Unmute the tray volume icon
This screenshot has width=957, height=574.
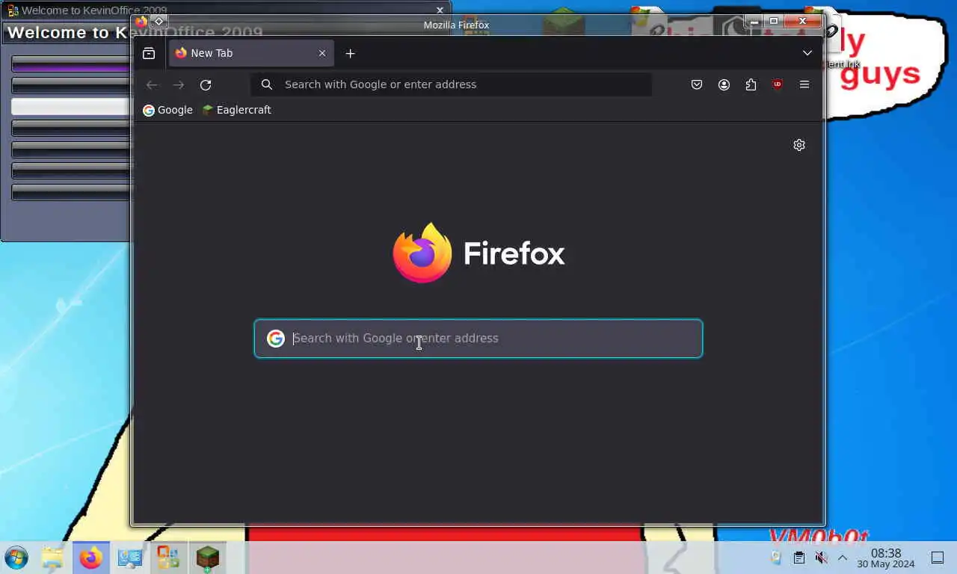point(821,558)
